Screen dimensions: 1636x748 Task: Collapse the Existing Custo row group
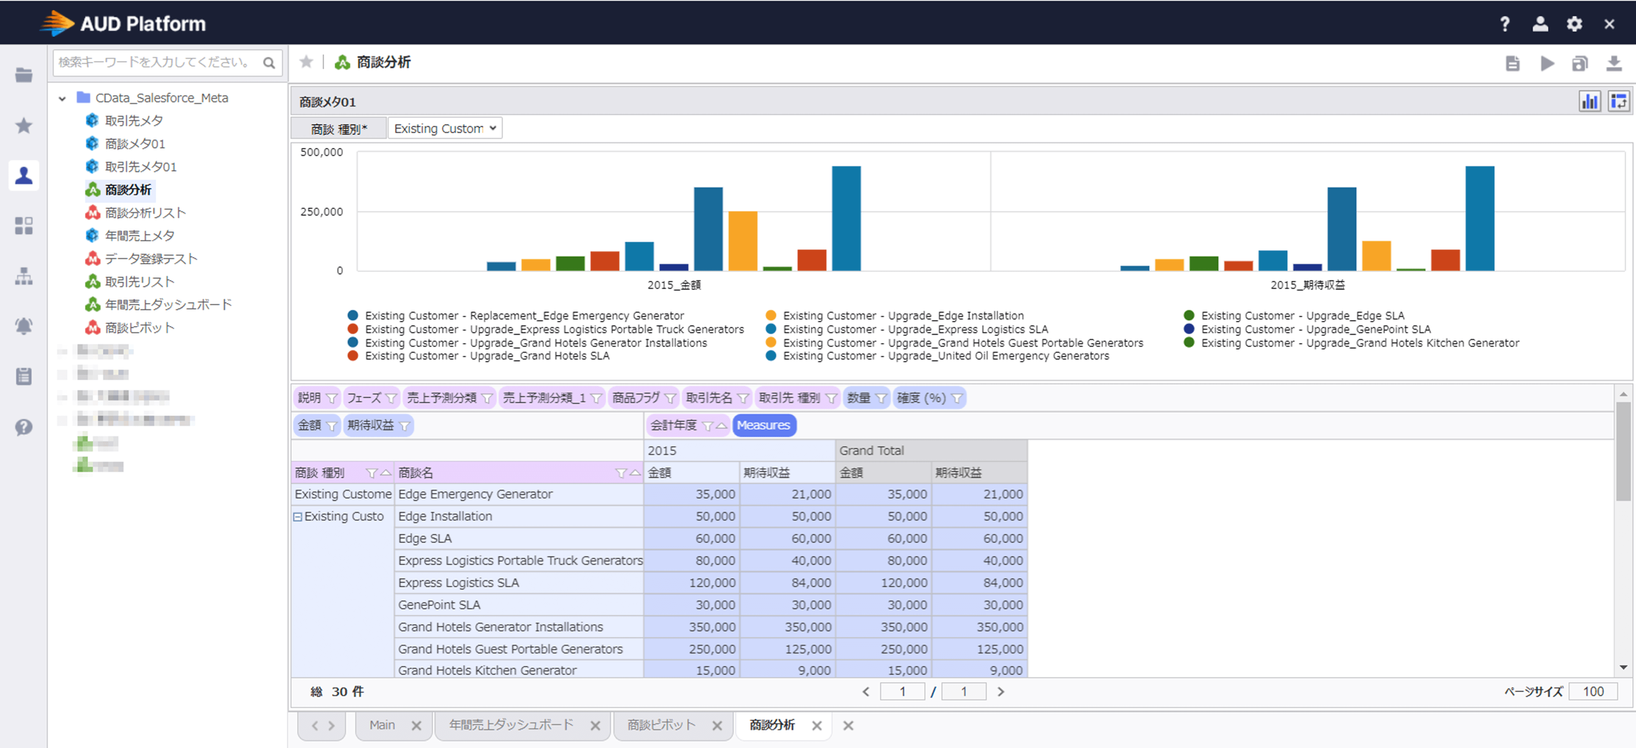click(x=297, y=517)
